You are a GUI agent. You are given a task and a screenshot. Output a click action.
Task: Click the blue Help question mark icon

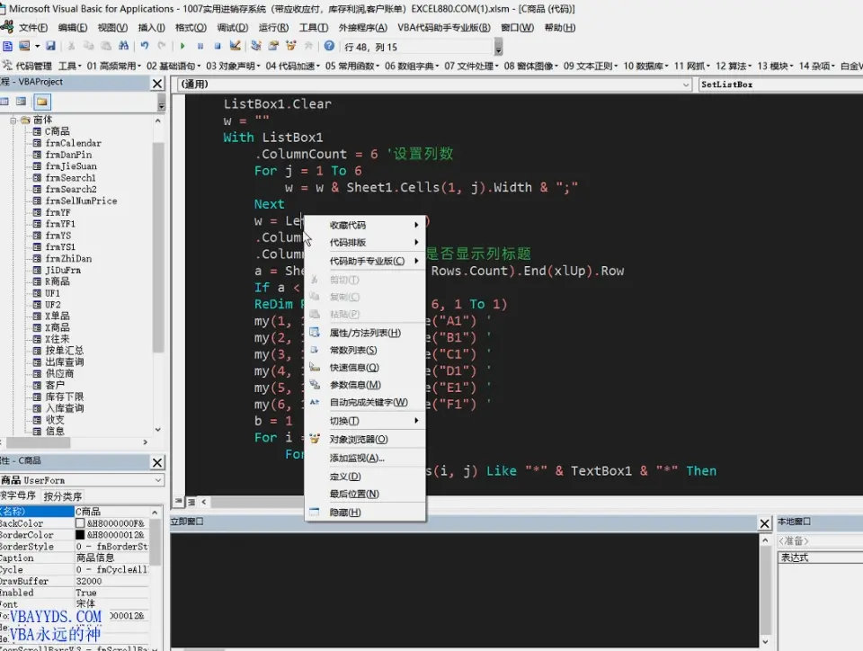[x=329, y=46]
